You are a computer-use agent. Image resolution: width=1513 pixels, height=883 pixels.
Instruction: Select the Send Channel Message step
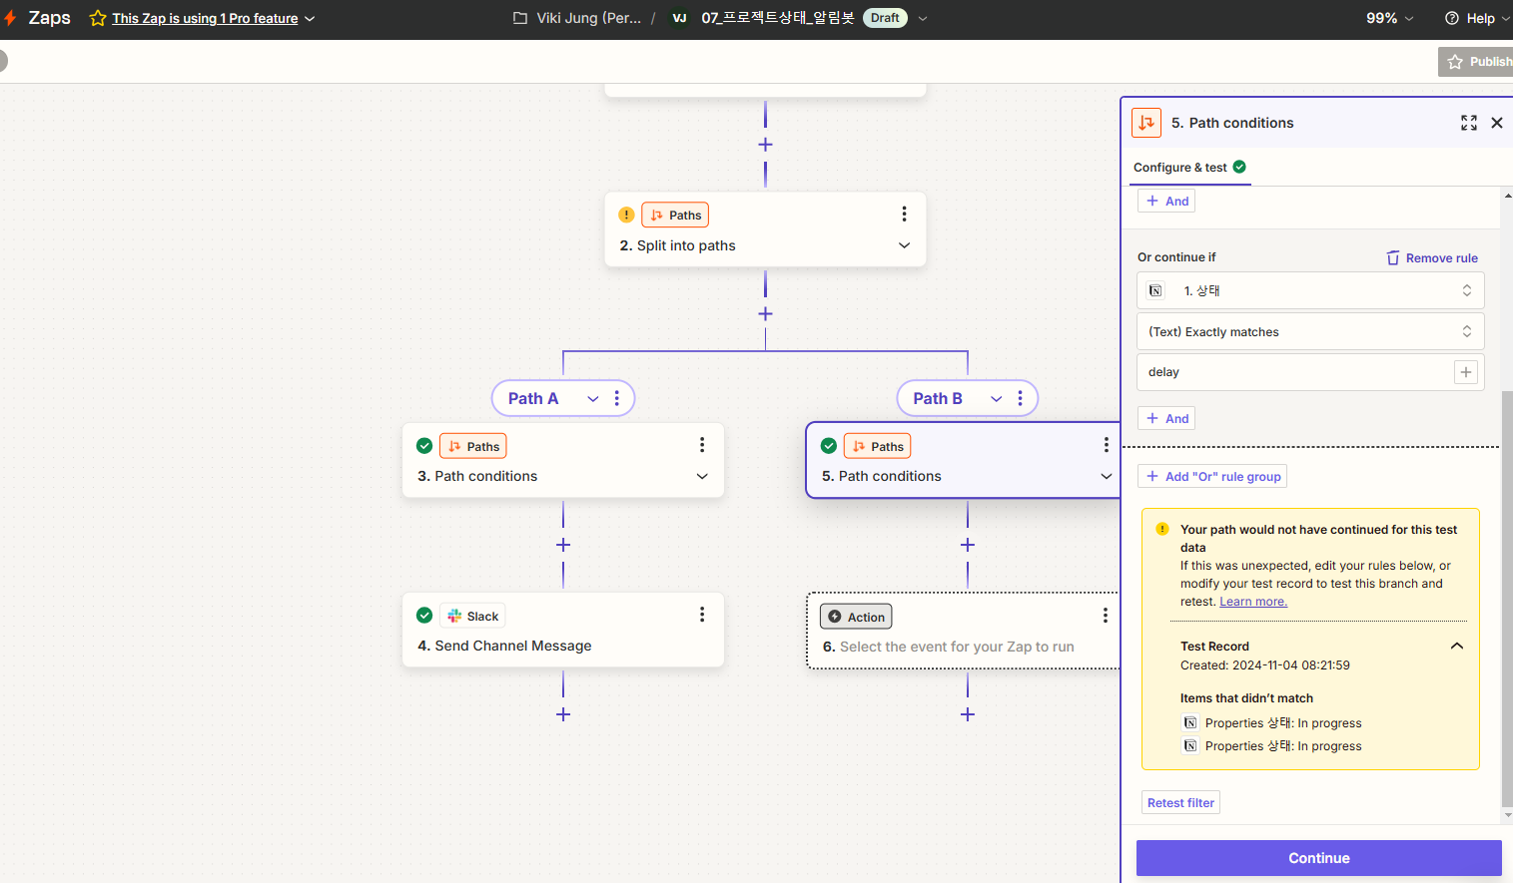tap(562, 630)
